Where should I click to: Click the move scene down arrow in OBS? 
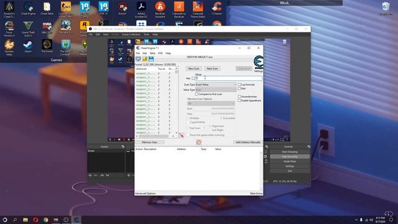[108, 175]
